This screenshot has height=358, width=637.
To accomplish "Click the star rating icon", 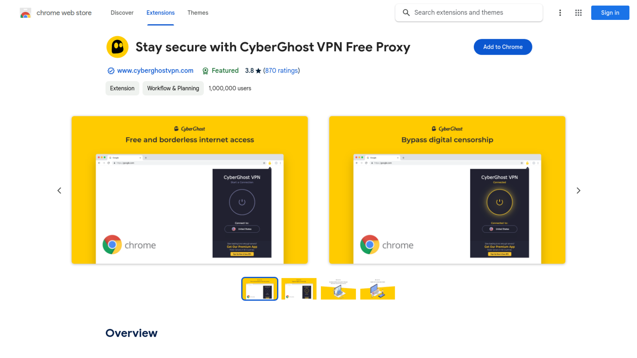I will point(258,70).
